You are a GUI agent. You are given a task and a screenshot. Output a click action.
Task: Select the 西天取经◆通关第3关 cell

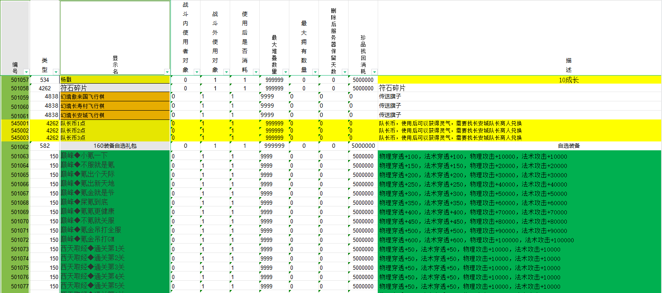tap(115, 268)
